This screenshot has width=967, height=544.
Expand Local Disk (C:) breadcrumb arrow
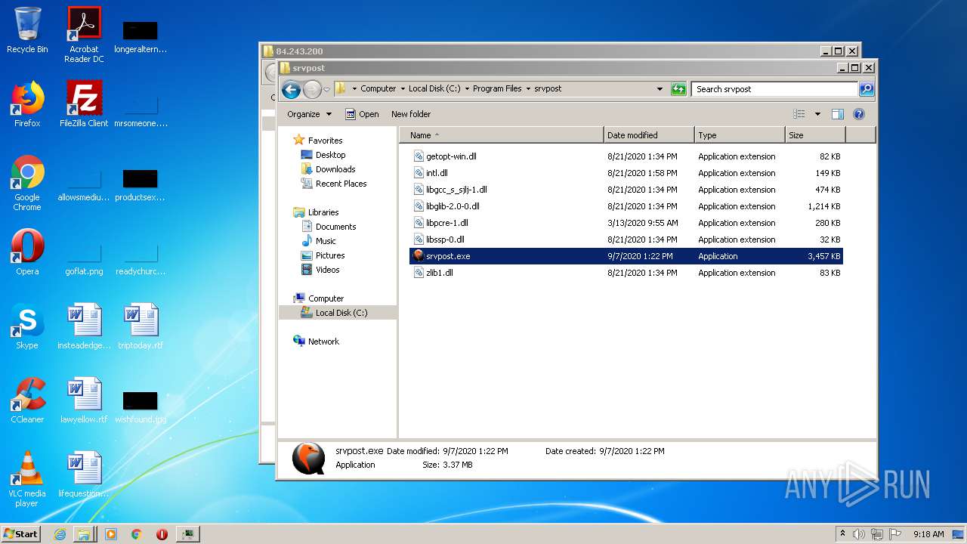point(467,89)
